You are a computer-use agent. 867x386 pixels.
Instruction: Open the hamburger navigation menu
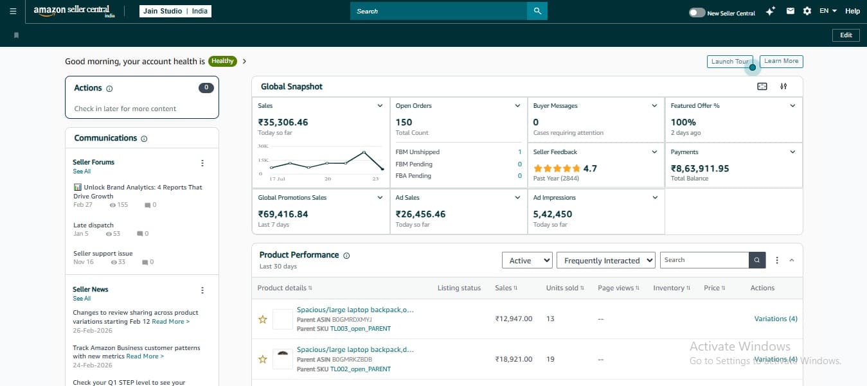click(x=13, y=11)
